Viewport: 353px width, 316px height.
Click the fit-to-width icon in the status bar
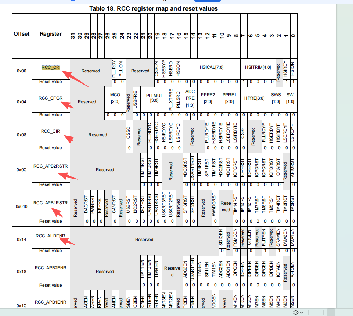click(316, 312)
